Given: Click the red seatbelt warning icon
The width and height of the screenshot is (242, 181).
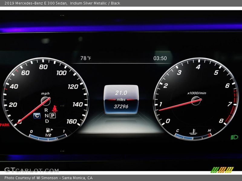Looking at the screenshot, I should click(55, 109).
